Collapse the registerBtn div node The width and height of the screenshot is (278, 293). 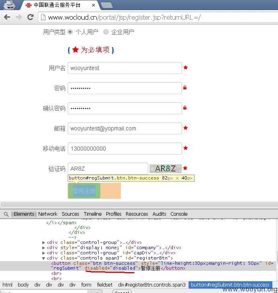[x=44, y=258]
